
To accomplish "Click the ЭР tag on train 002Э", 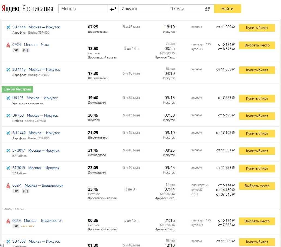I will 16,226.
